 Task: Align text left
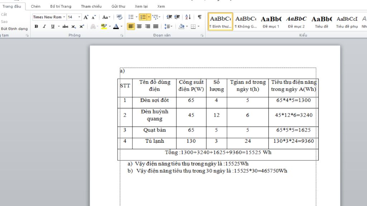point(131,26)
